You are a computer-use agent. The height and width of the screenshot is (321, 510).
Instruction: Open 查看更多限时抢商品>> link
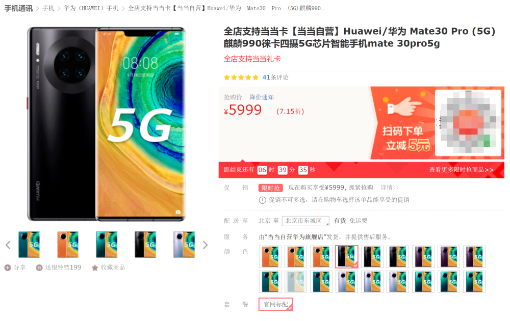(461, 170)
